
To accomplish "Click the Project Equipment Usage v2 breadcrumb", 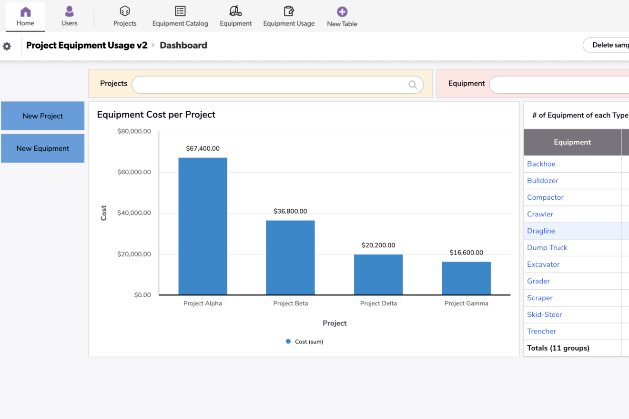I will [x=87, y=45].
